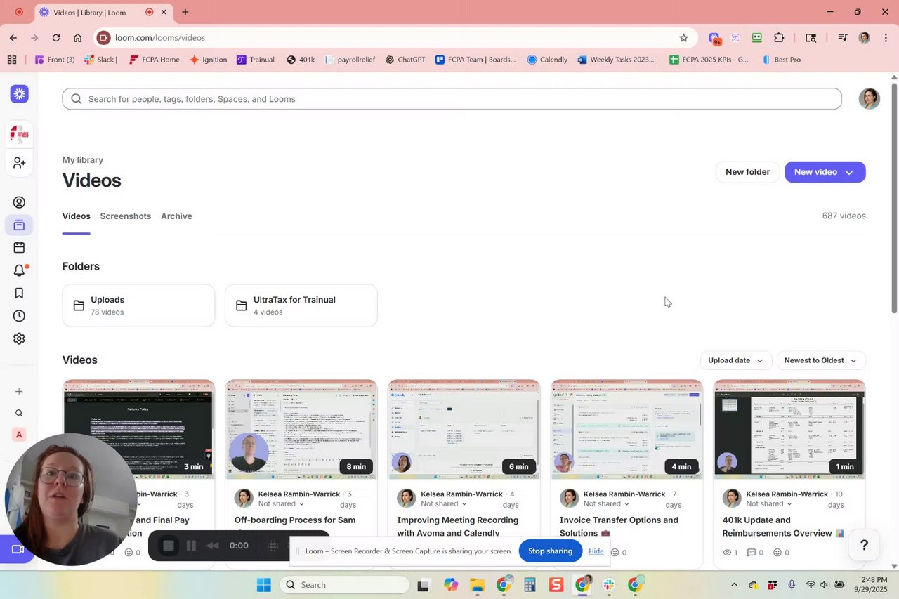Reload the page in Chrome
Image resolution: width=899 pixels, height=599 pixels.
(x=56, y=38)
